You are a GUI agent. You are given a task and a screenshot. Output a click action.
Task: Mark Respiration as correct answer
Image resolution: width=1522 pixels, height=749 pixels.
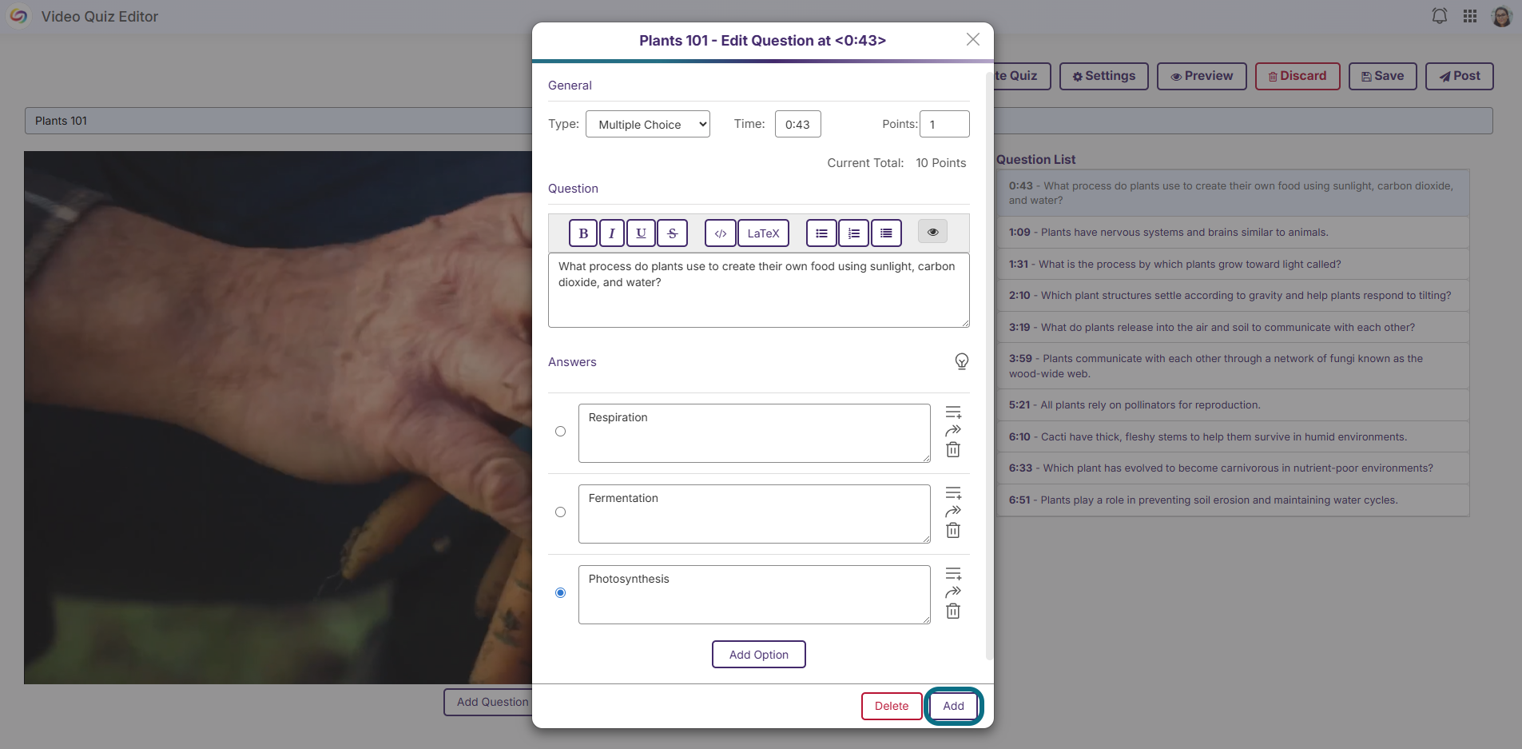tap(561, 432)
